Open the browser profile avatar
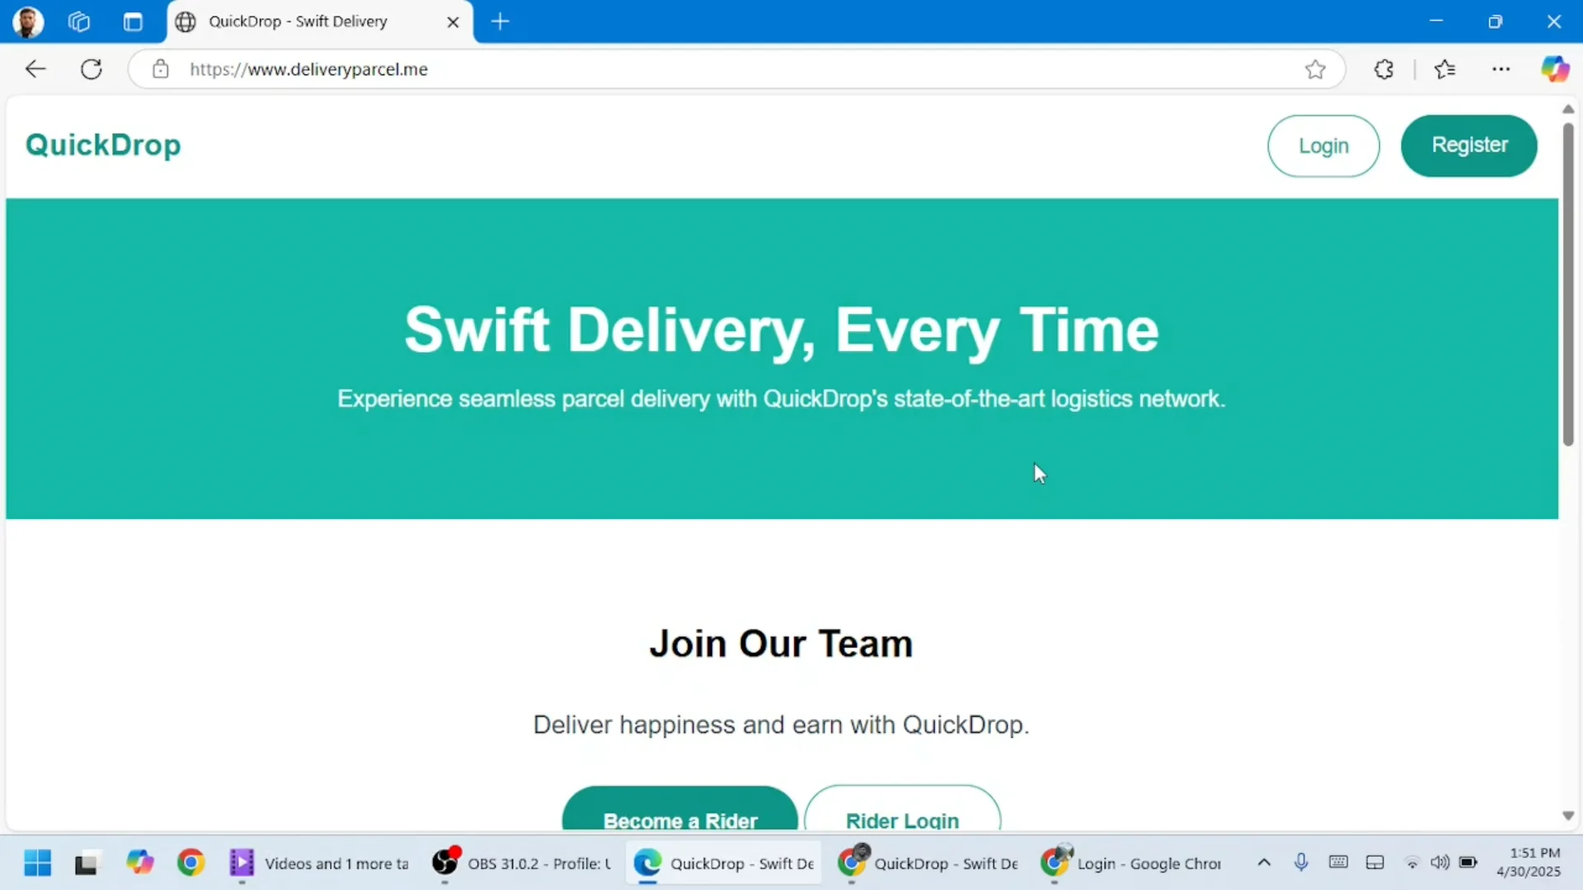1583x890 pixels. [x=27, y=21]
